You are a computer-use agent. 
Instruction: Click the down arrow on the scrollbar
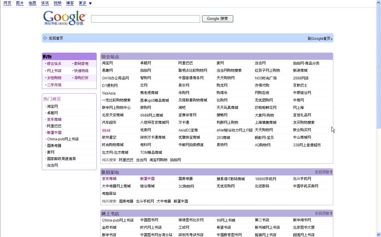[379, 235]
